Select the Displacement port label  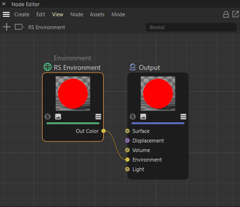pyautogui.click(x=148, y=141)
